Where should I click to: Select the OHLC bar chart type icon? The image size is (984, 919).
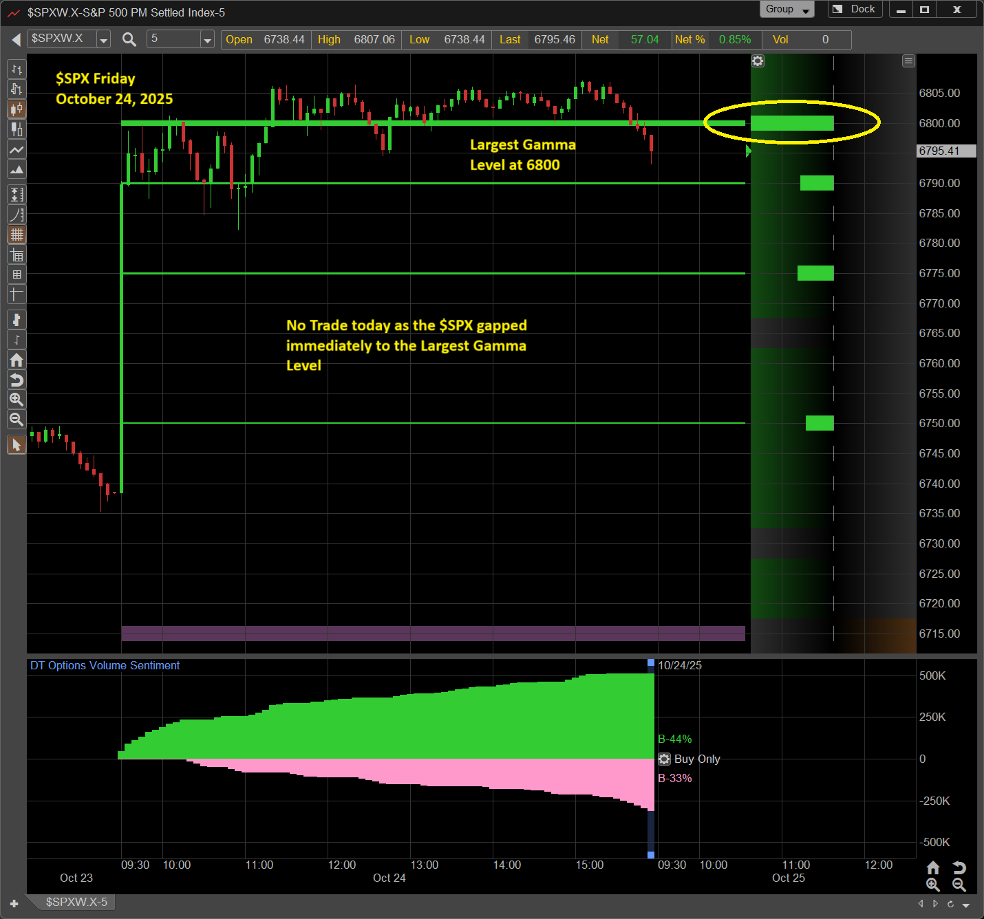[17, 69]
